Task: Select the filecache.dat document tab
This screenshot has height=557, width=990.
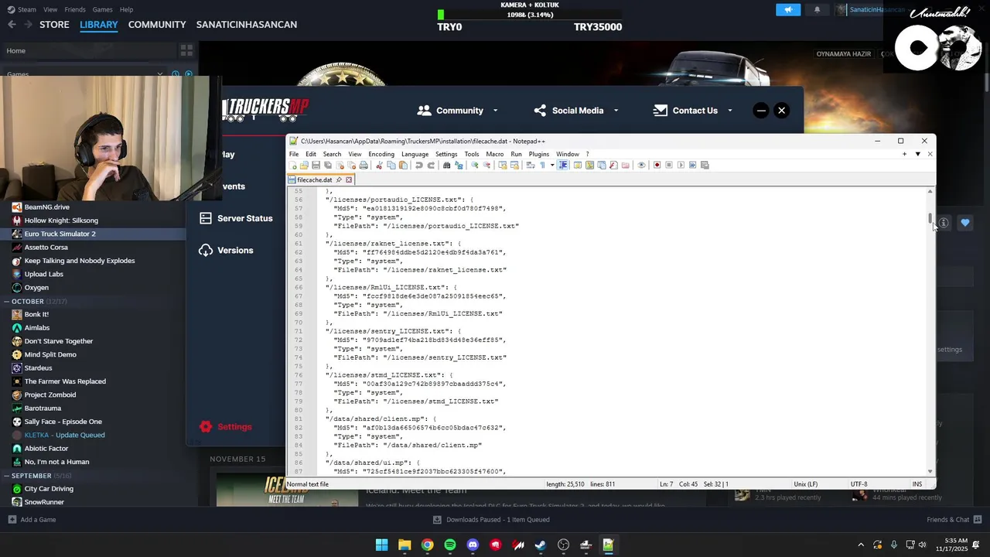Action: [315, 179]
